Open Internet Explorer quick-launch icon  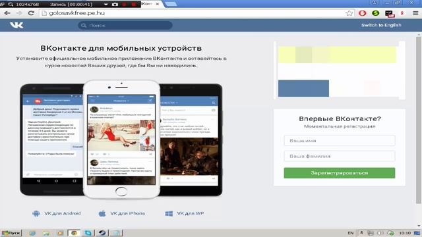(32, 233)
